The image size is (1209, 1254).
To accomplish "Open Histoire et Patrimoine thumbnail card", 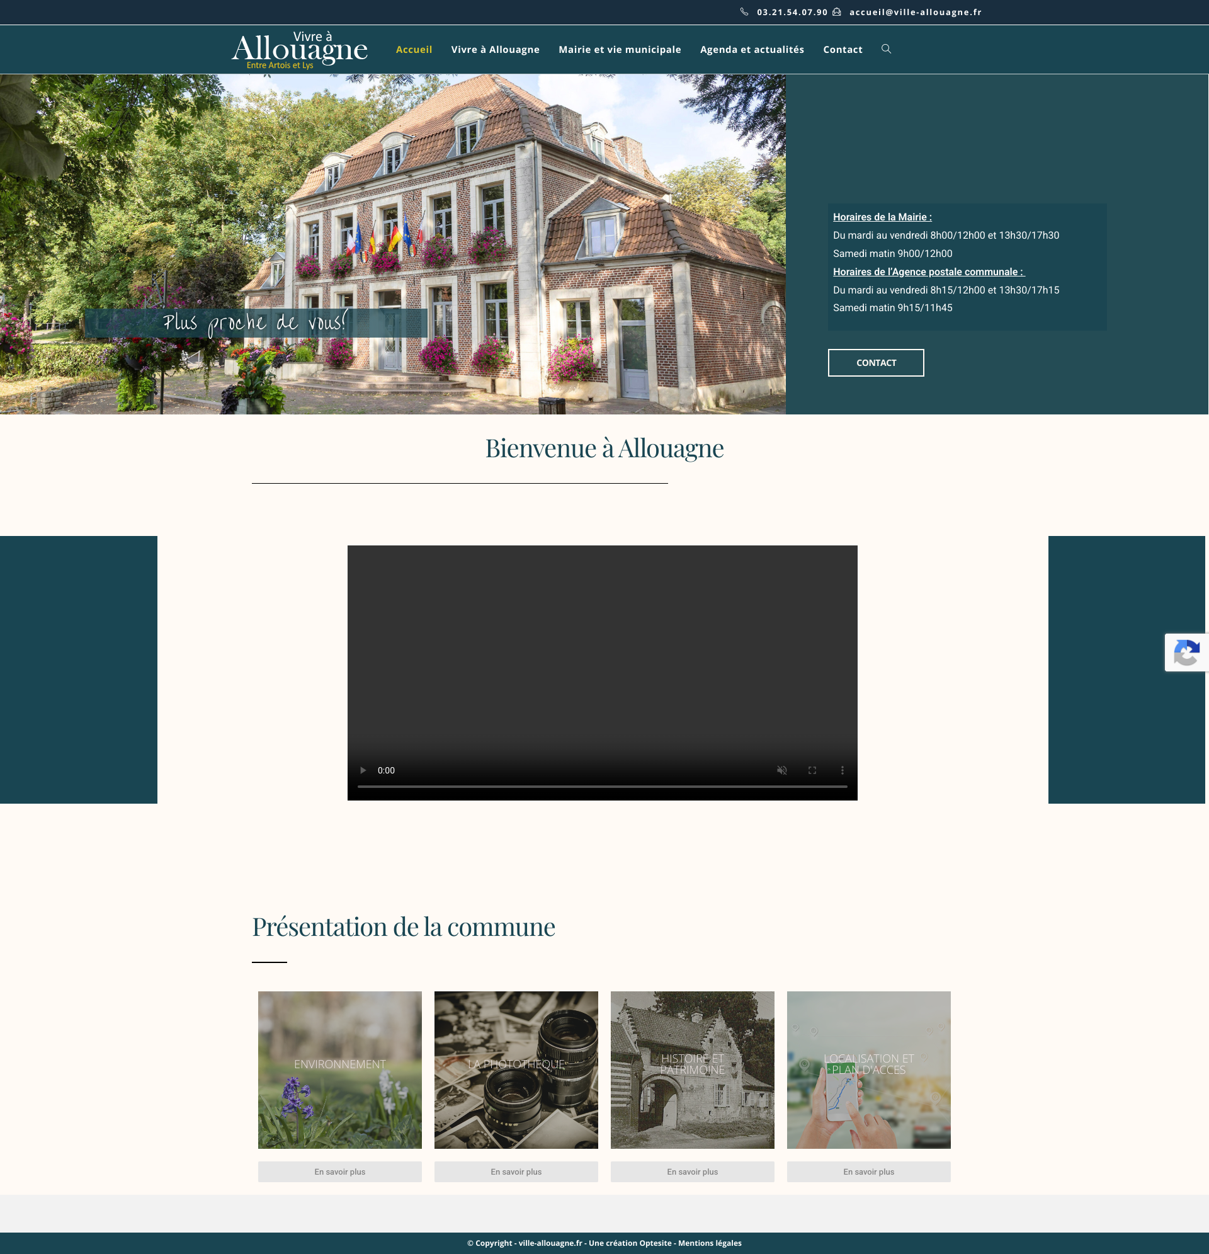I will pos(692,1069).
